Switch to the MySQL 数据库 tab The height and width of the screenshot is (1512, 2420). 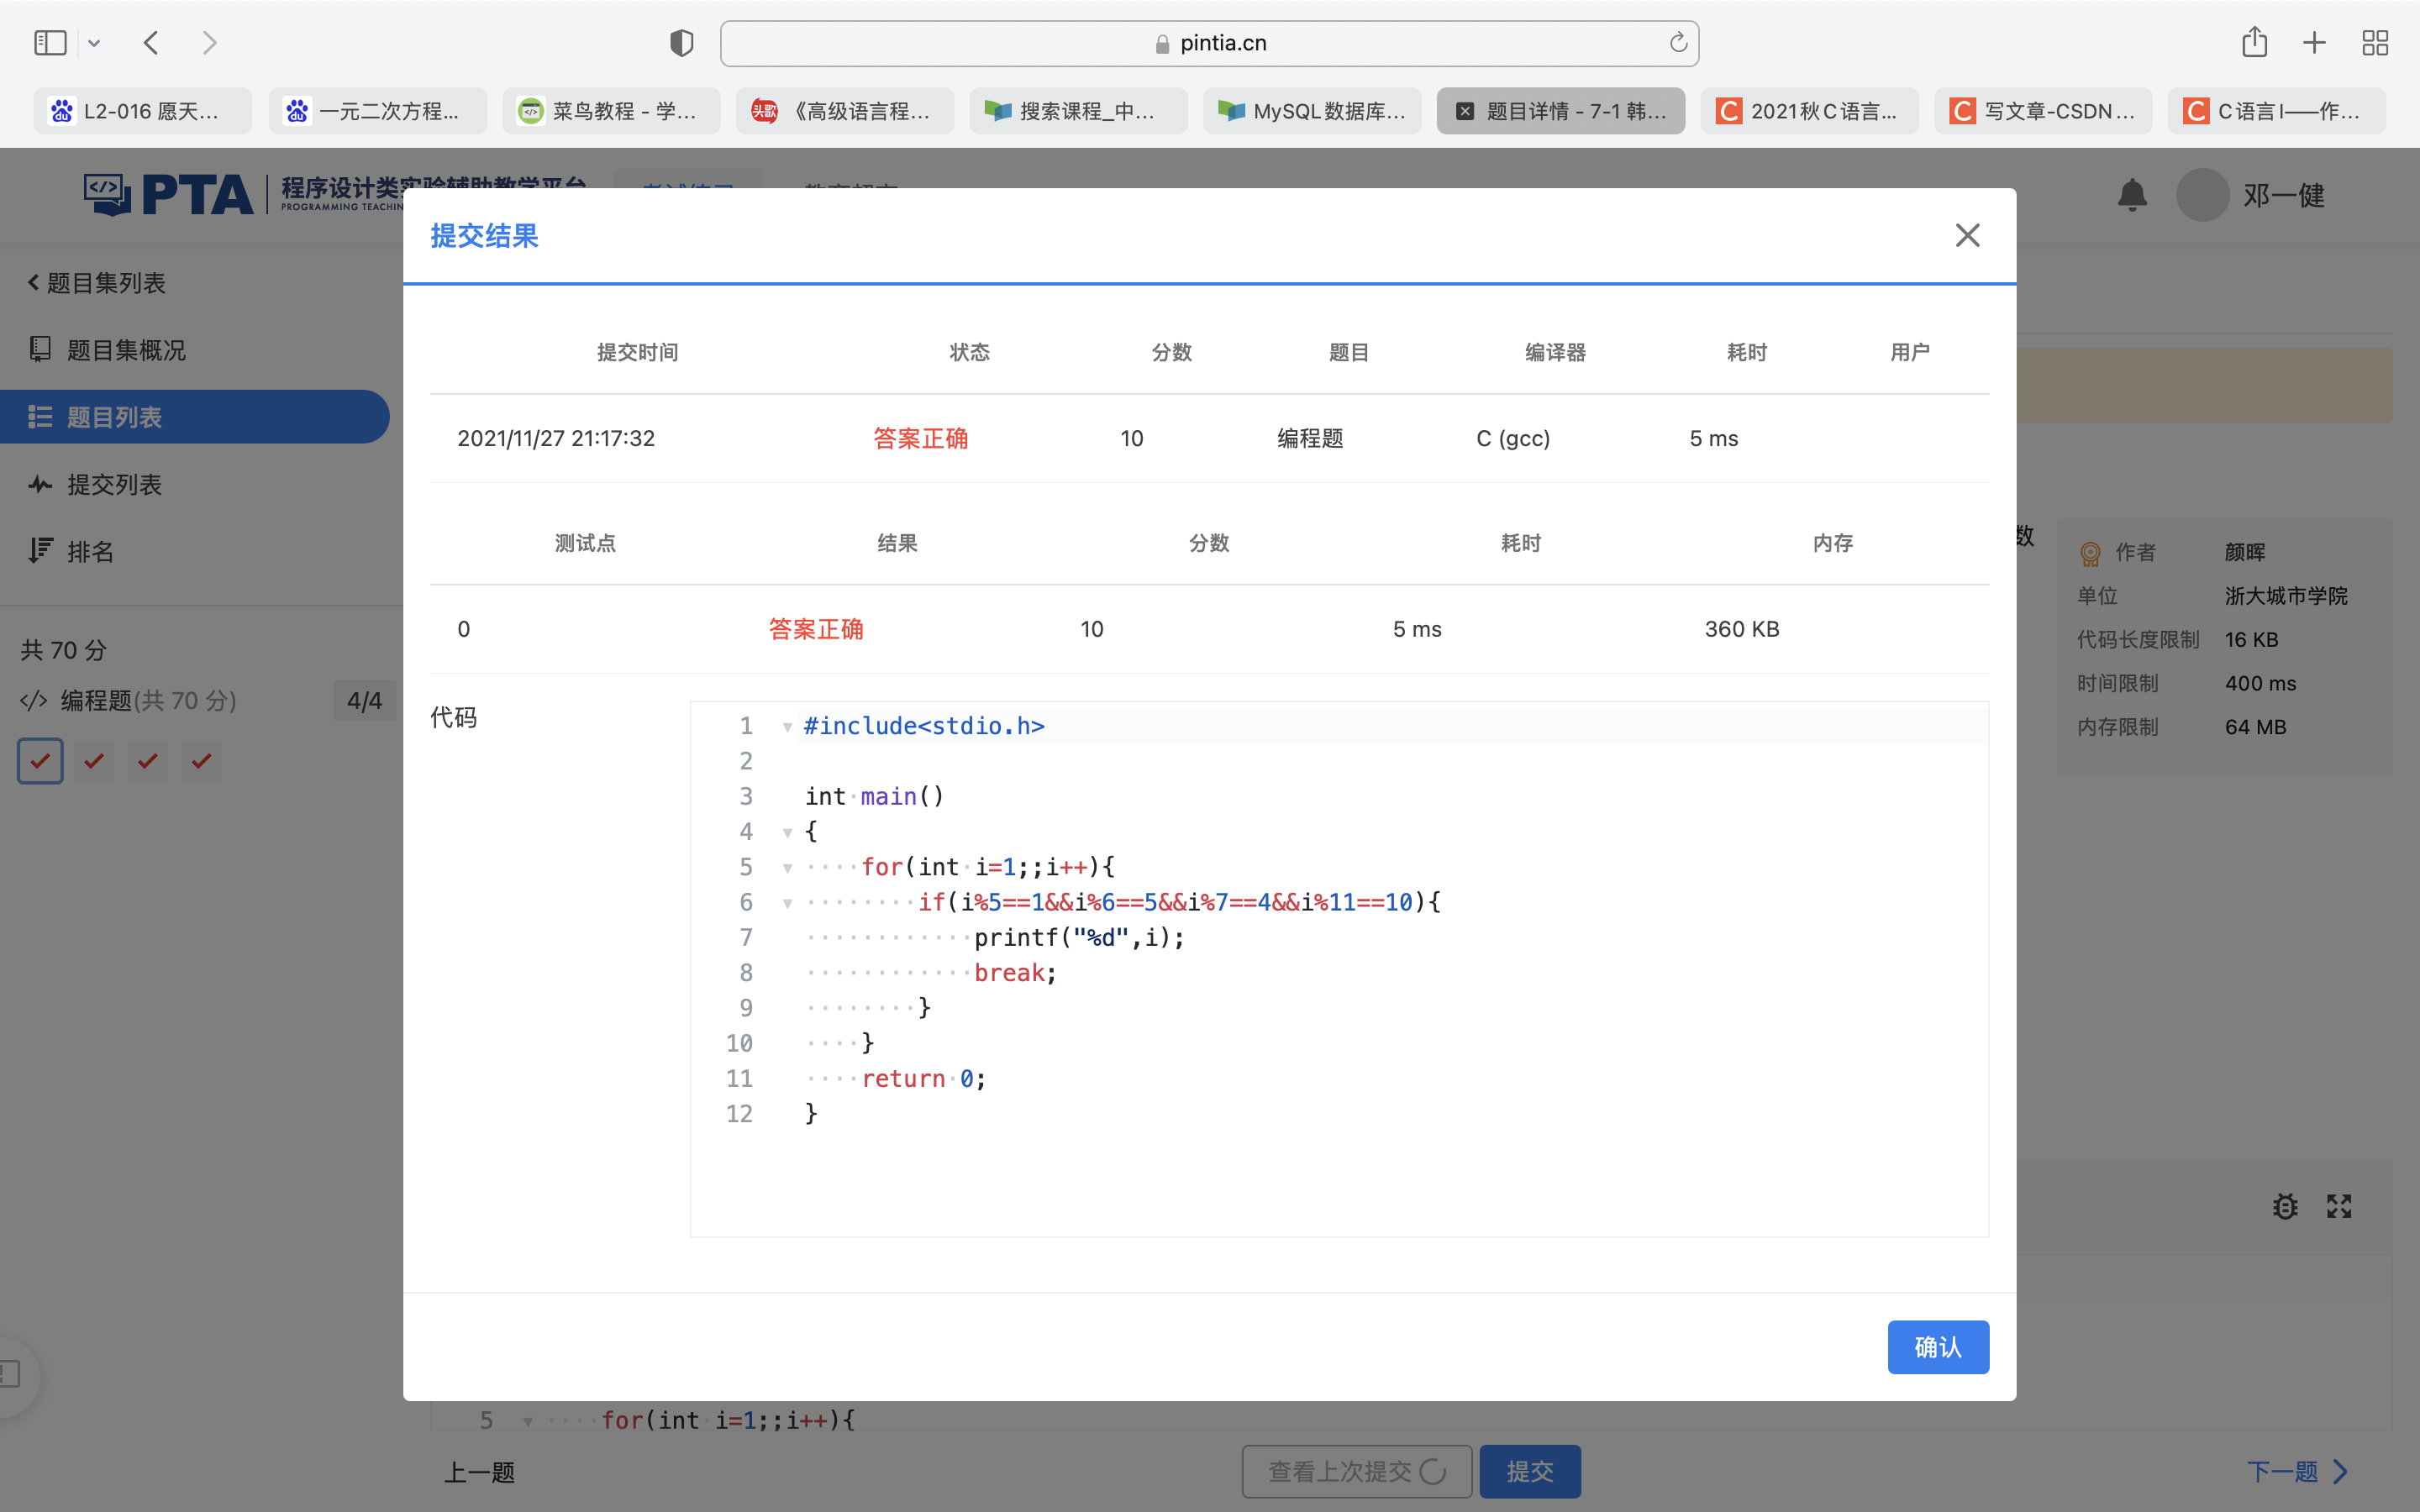tap(1312, 111)
